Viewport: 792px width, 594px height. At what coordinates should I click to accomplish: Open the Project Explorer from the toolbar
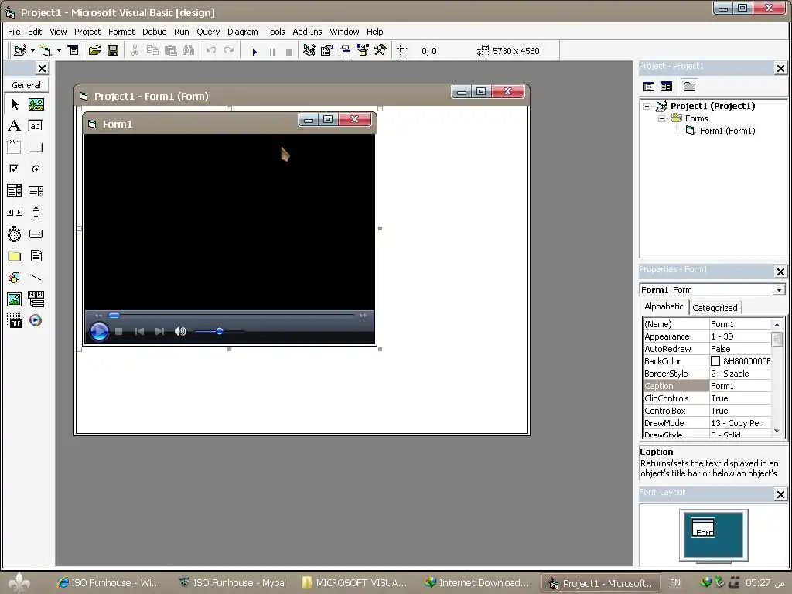pos(309,50)
